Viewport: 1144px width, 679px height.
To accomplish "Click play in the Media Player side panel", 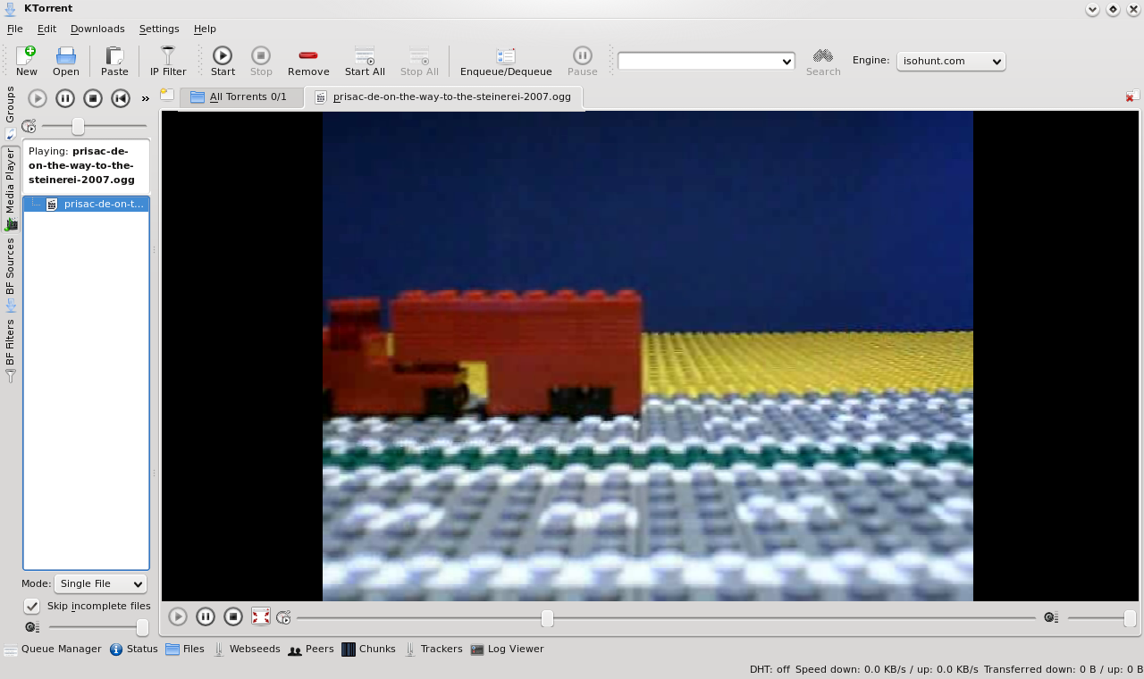I will 38,98.
